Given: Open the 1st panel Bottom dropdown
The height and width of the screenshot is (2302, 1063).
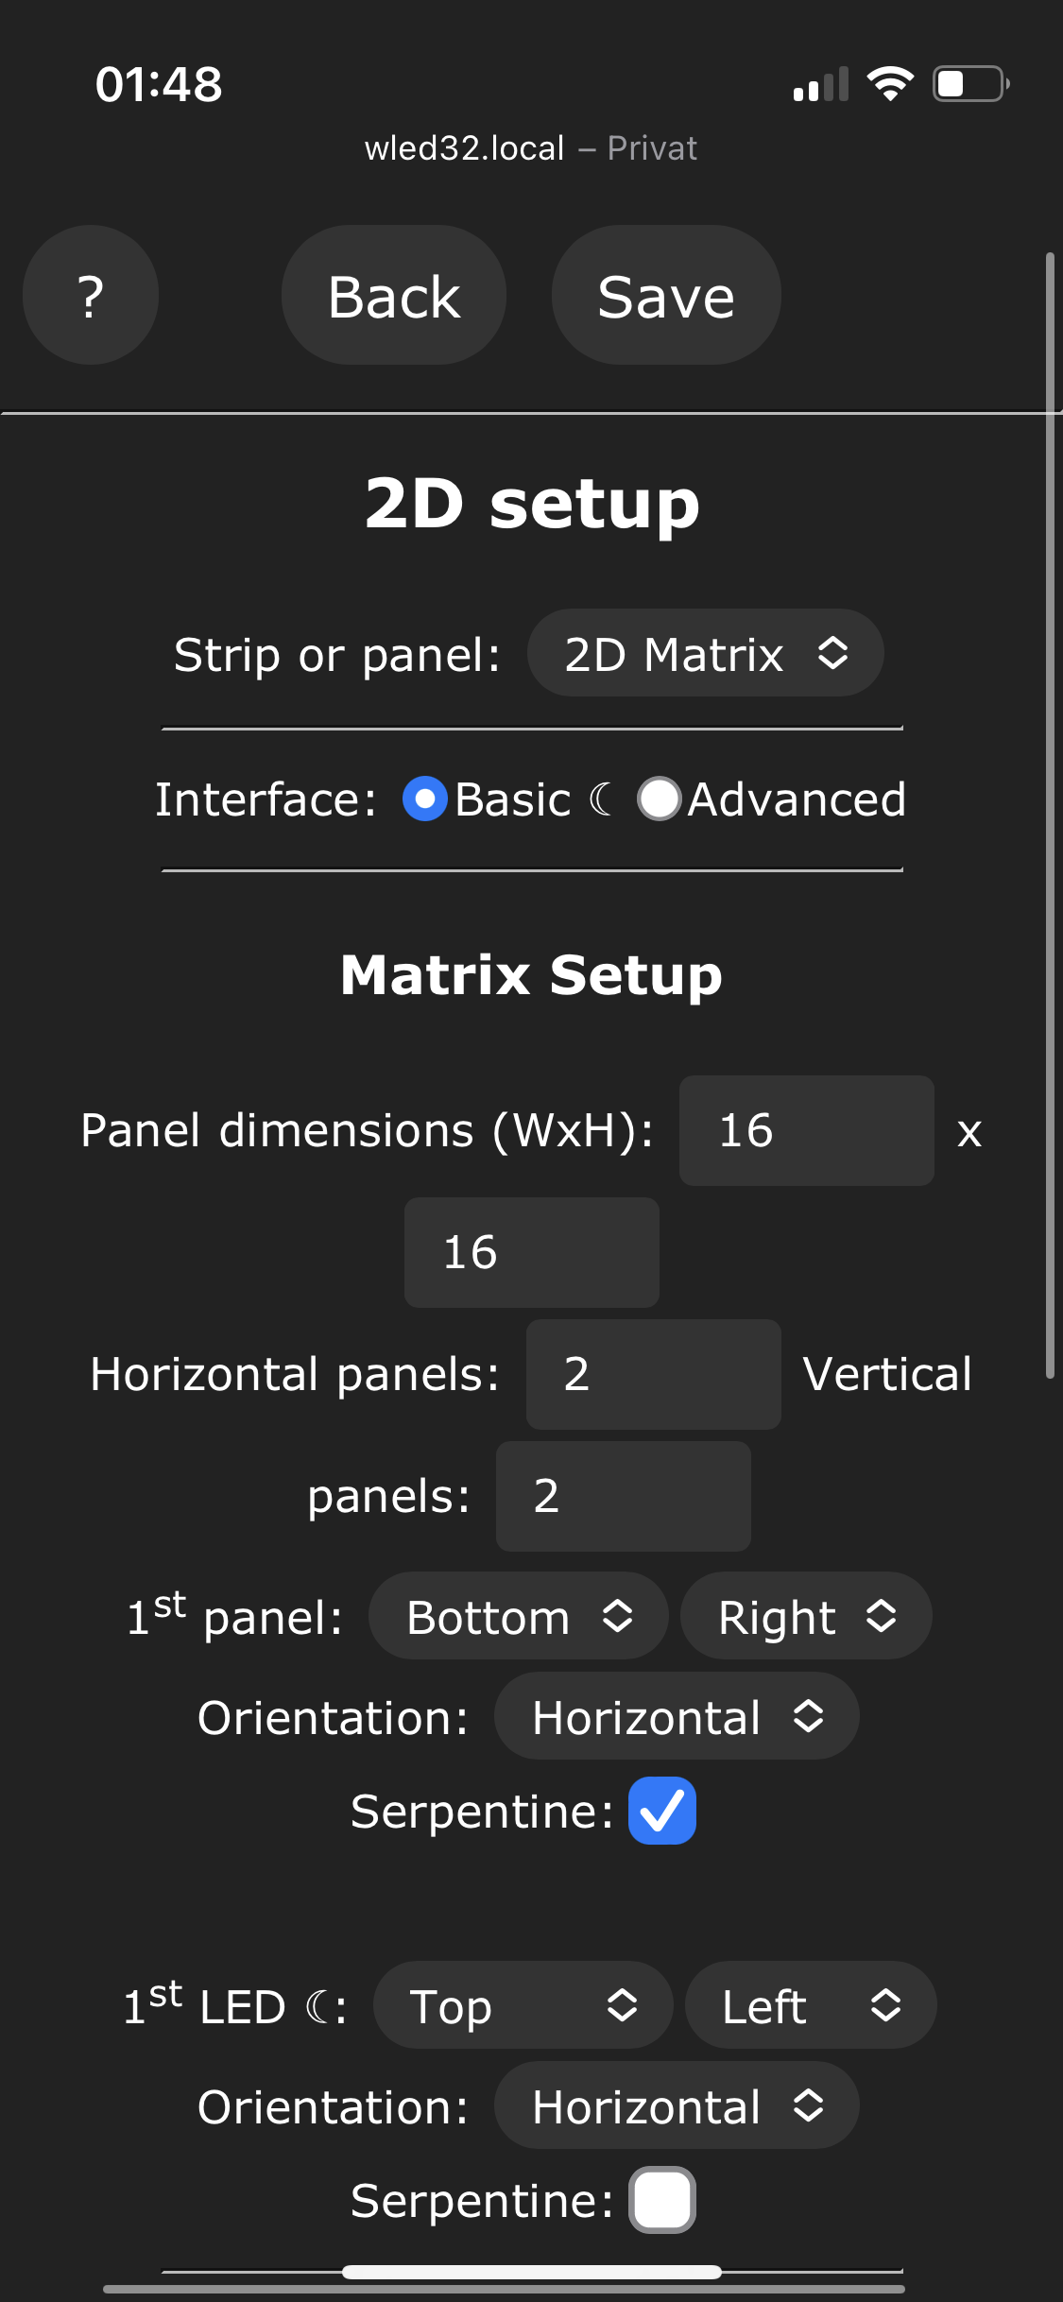Looking at the screenshot, I should tap(518, 1616).
